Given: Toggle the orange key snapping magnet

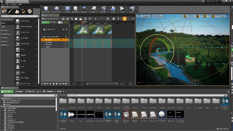Looking at the screenshot, I should 125,19.
